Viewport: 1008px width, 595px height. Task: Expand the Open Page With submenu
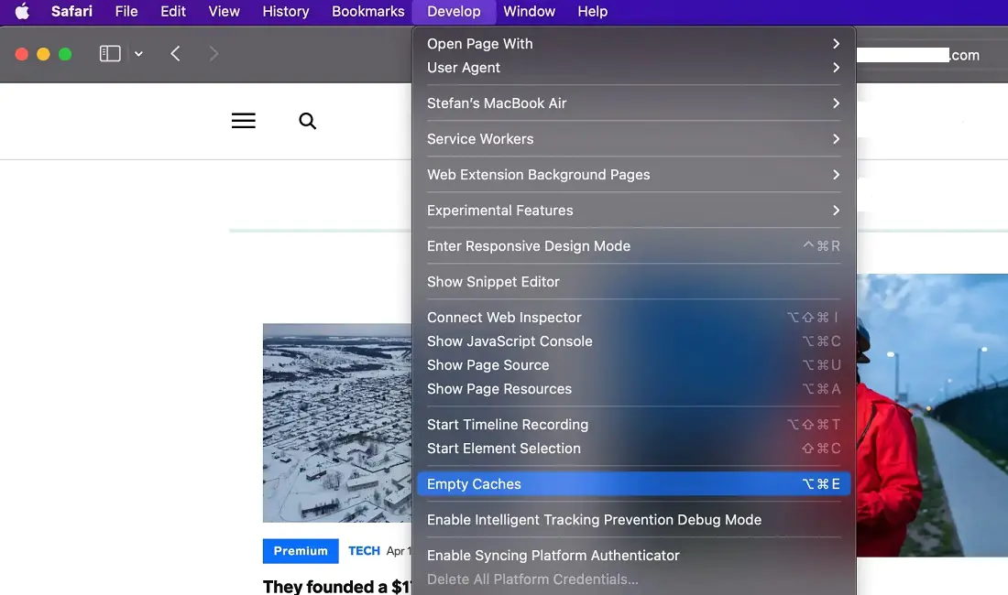pyautogui.click(x=633, y=44)
